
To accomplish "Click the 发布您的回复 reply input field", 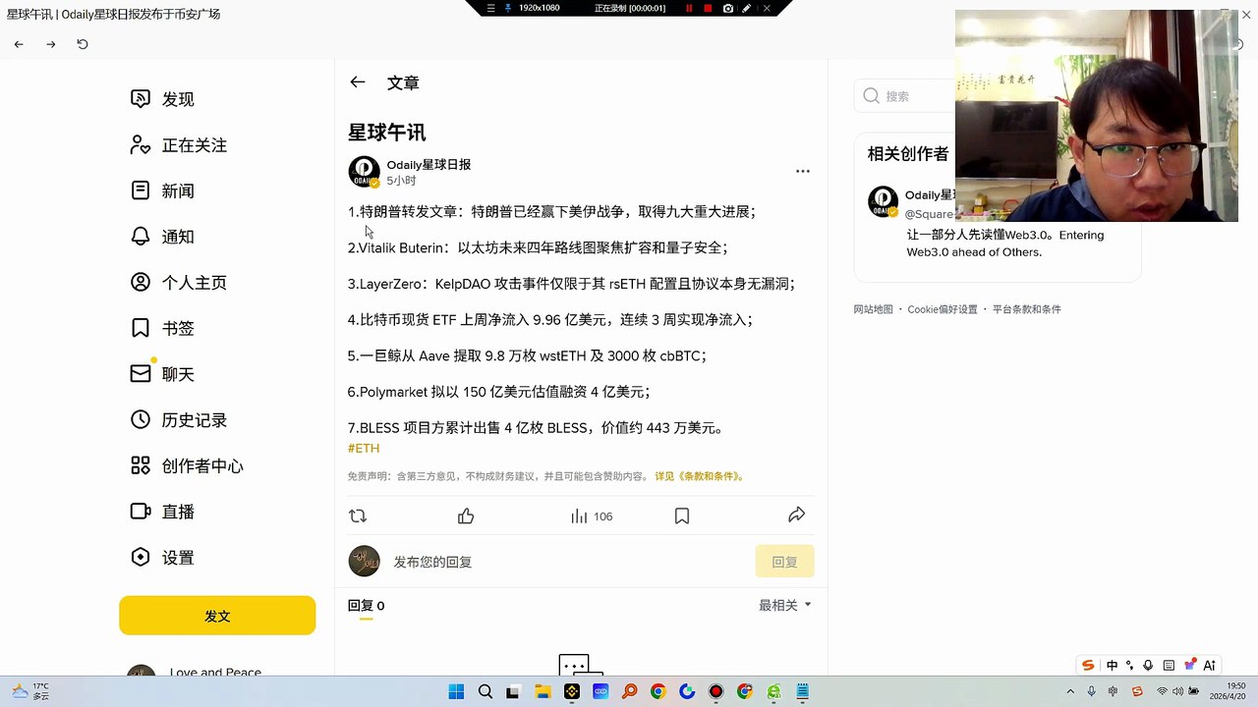I will (570, 562).
